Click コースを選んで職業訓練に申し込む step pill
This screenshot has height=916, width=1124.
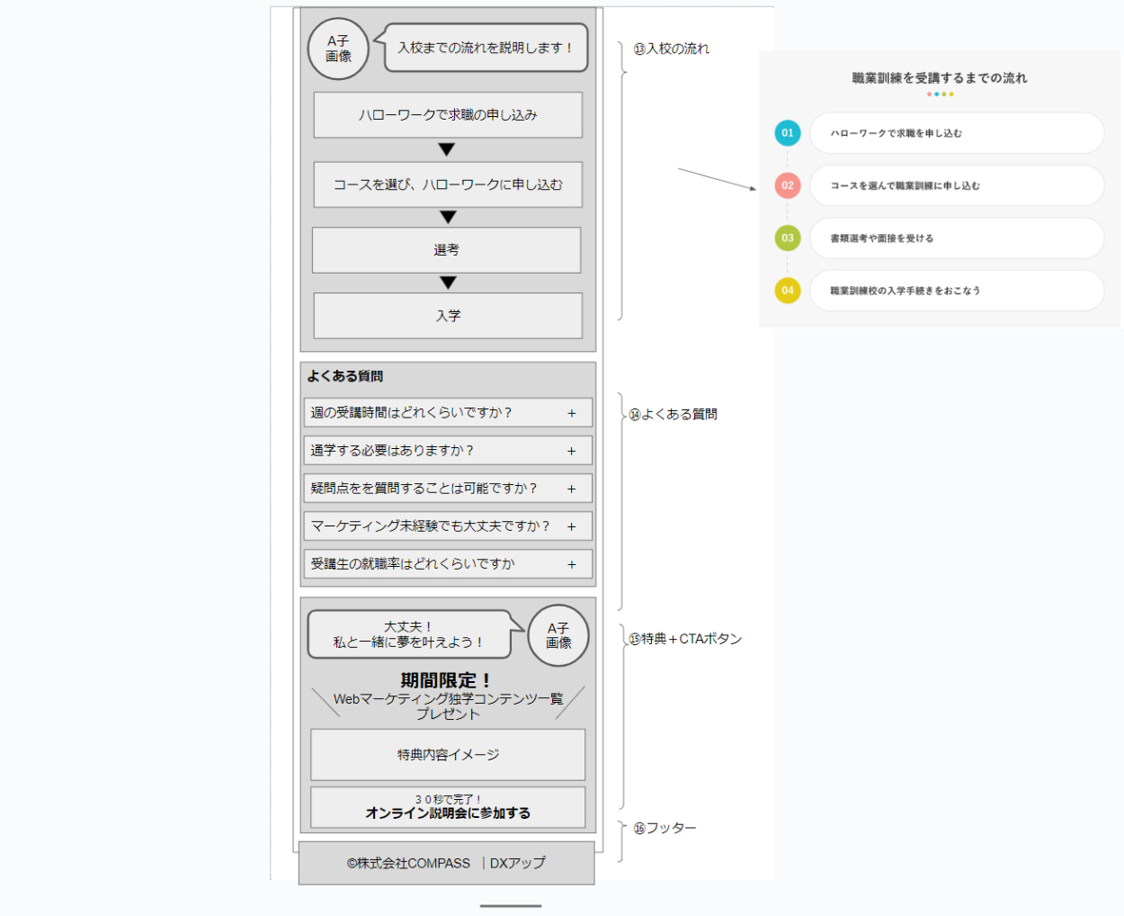click(x=956, y=185)
